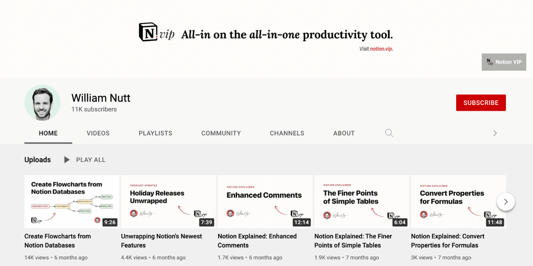Viewport: 533px width, 266px height.
Task: Click the author avatar on Enhanced Comments thumbnail
Action: (x=230, y=213)
